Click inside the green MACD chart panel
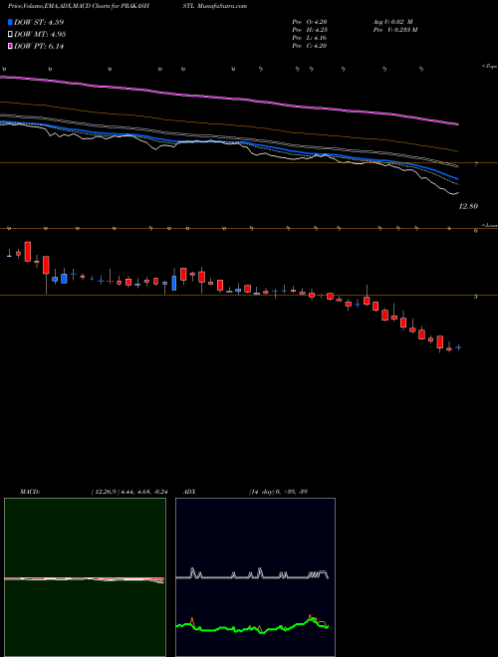 85,577
